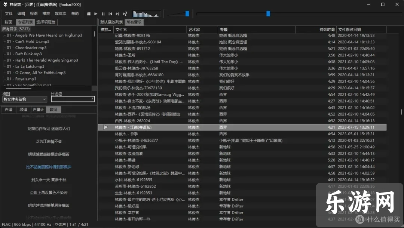Click the seek bar position handle
The image size is (404, 228).
pos(268,13)
